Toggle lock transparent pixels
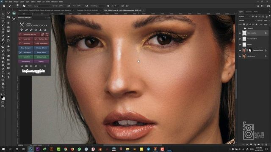Image resolution: width=271 pixels, height=152 pixels. pyautogui.click(x=244, y=24)
